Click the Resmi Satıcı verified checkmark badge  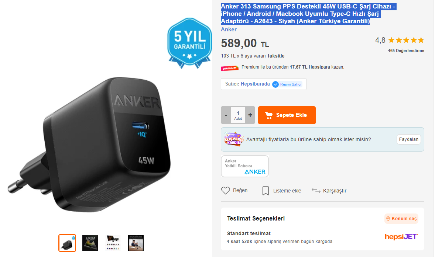tap(275, 84)
